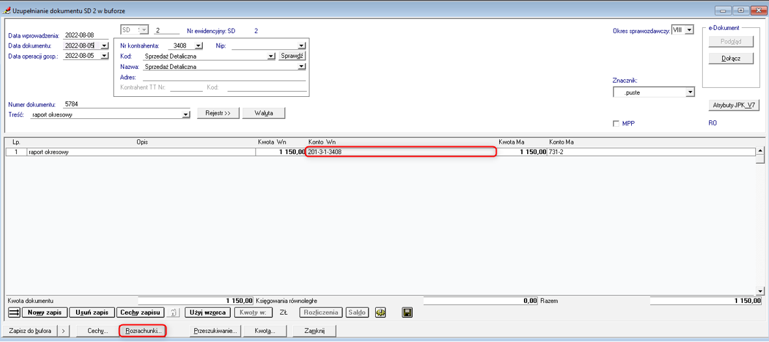Viewport: 769px width, 342px height.
Task: Click the Lp. cell with 1
Action: (x=17, y=152)
